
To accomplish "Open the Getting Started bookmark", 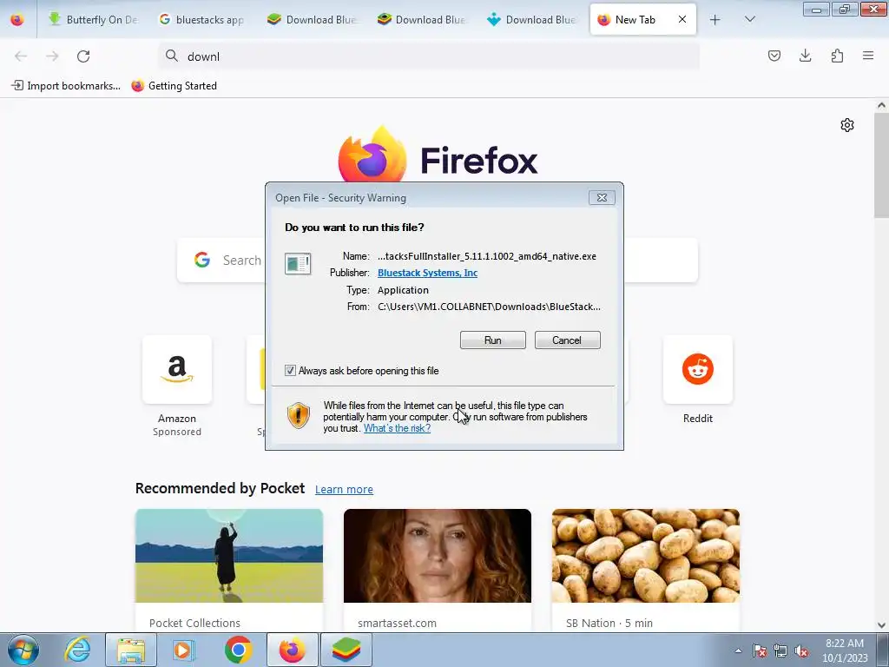I will point(174,86).
